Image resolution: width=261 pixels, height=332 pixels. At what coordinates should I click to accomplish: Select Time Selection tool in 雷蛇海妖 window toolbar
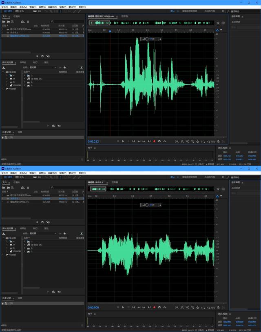(x=60, y=11)
